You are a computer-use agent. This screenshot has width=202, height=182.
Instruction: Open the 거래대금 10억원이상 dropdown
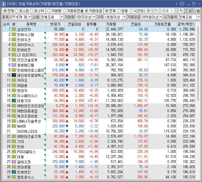coord(161,17)
